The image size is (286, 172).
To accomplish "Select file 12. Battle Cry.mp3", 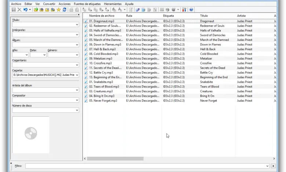I will click(101, 72).
